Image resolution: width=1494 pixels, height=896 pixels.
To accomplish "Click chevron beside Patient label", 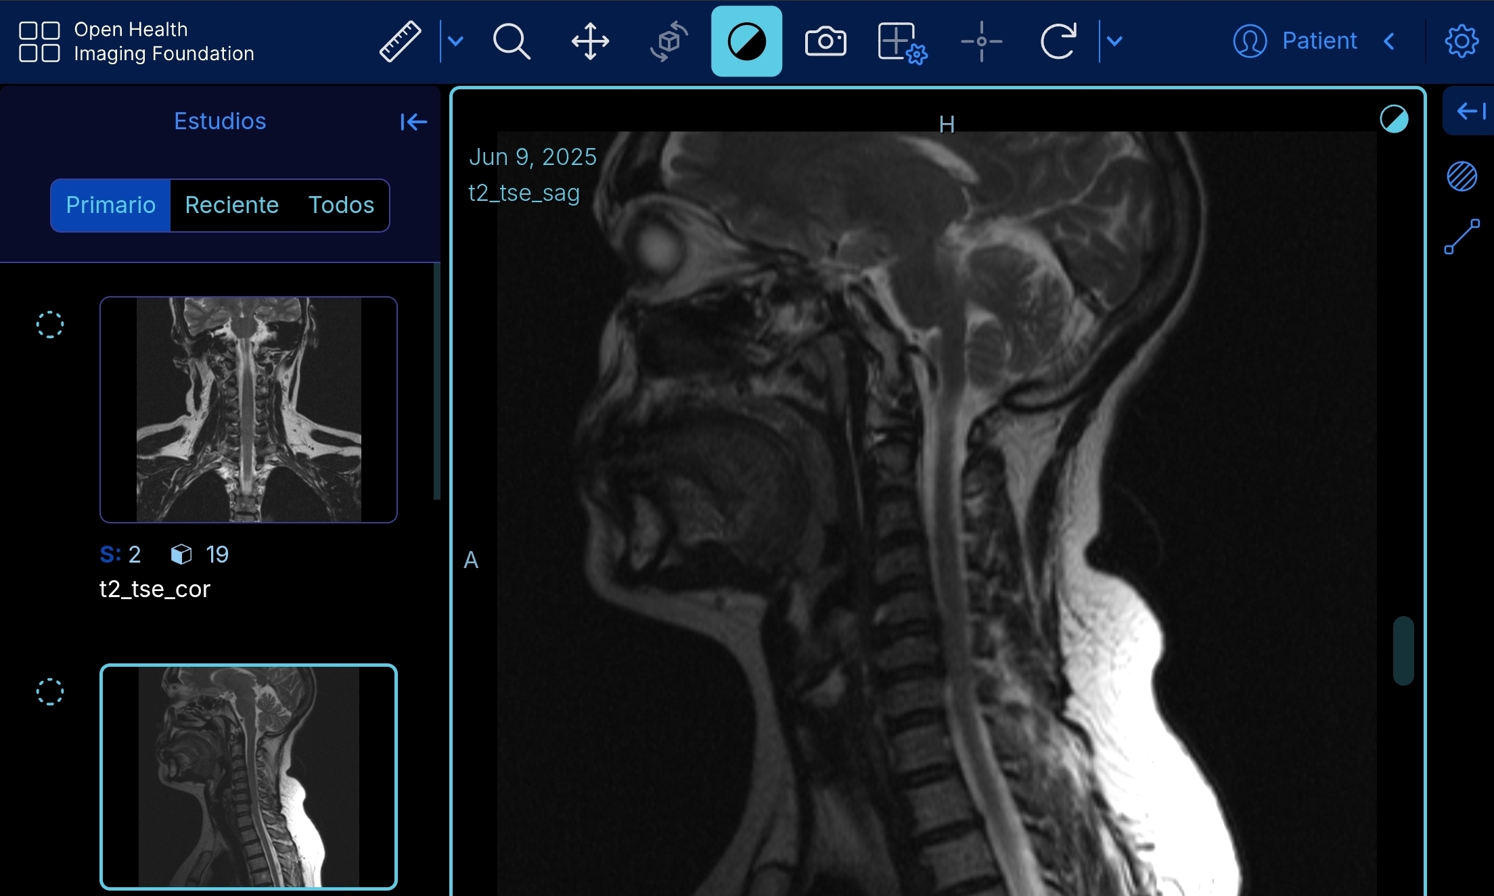I will [1389, 41].
